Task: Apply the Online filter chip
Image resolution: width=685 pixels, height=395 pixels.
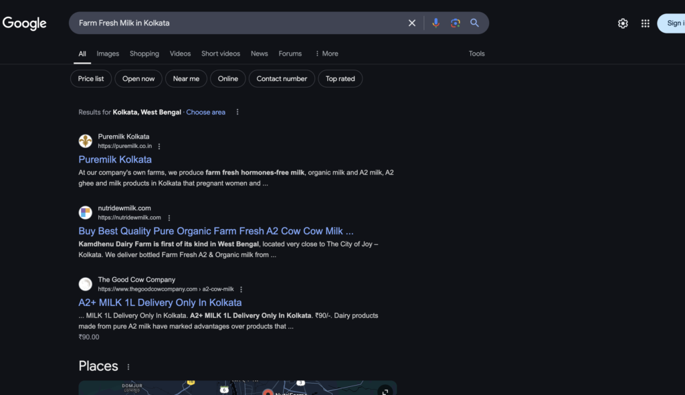Action: pos(228,79)
